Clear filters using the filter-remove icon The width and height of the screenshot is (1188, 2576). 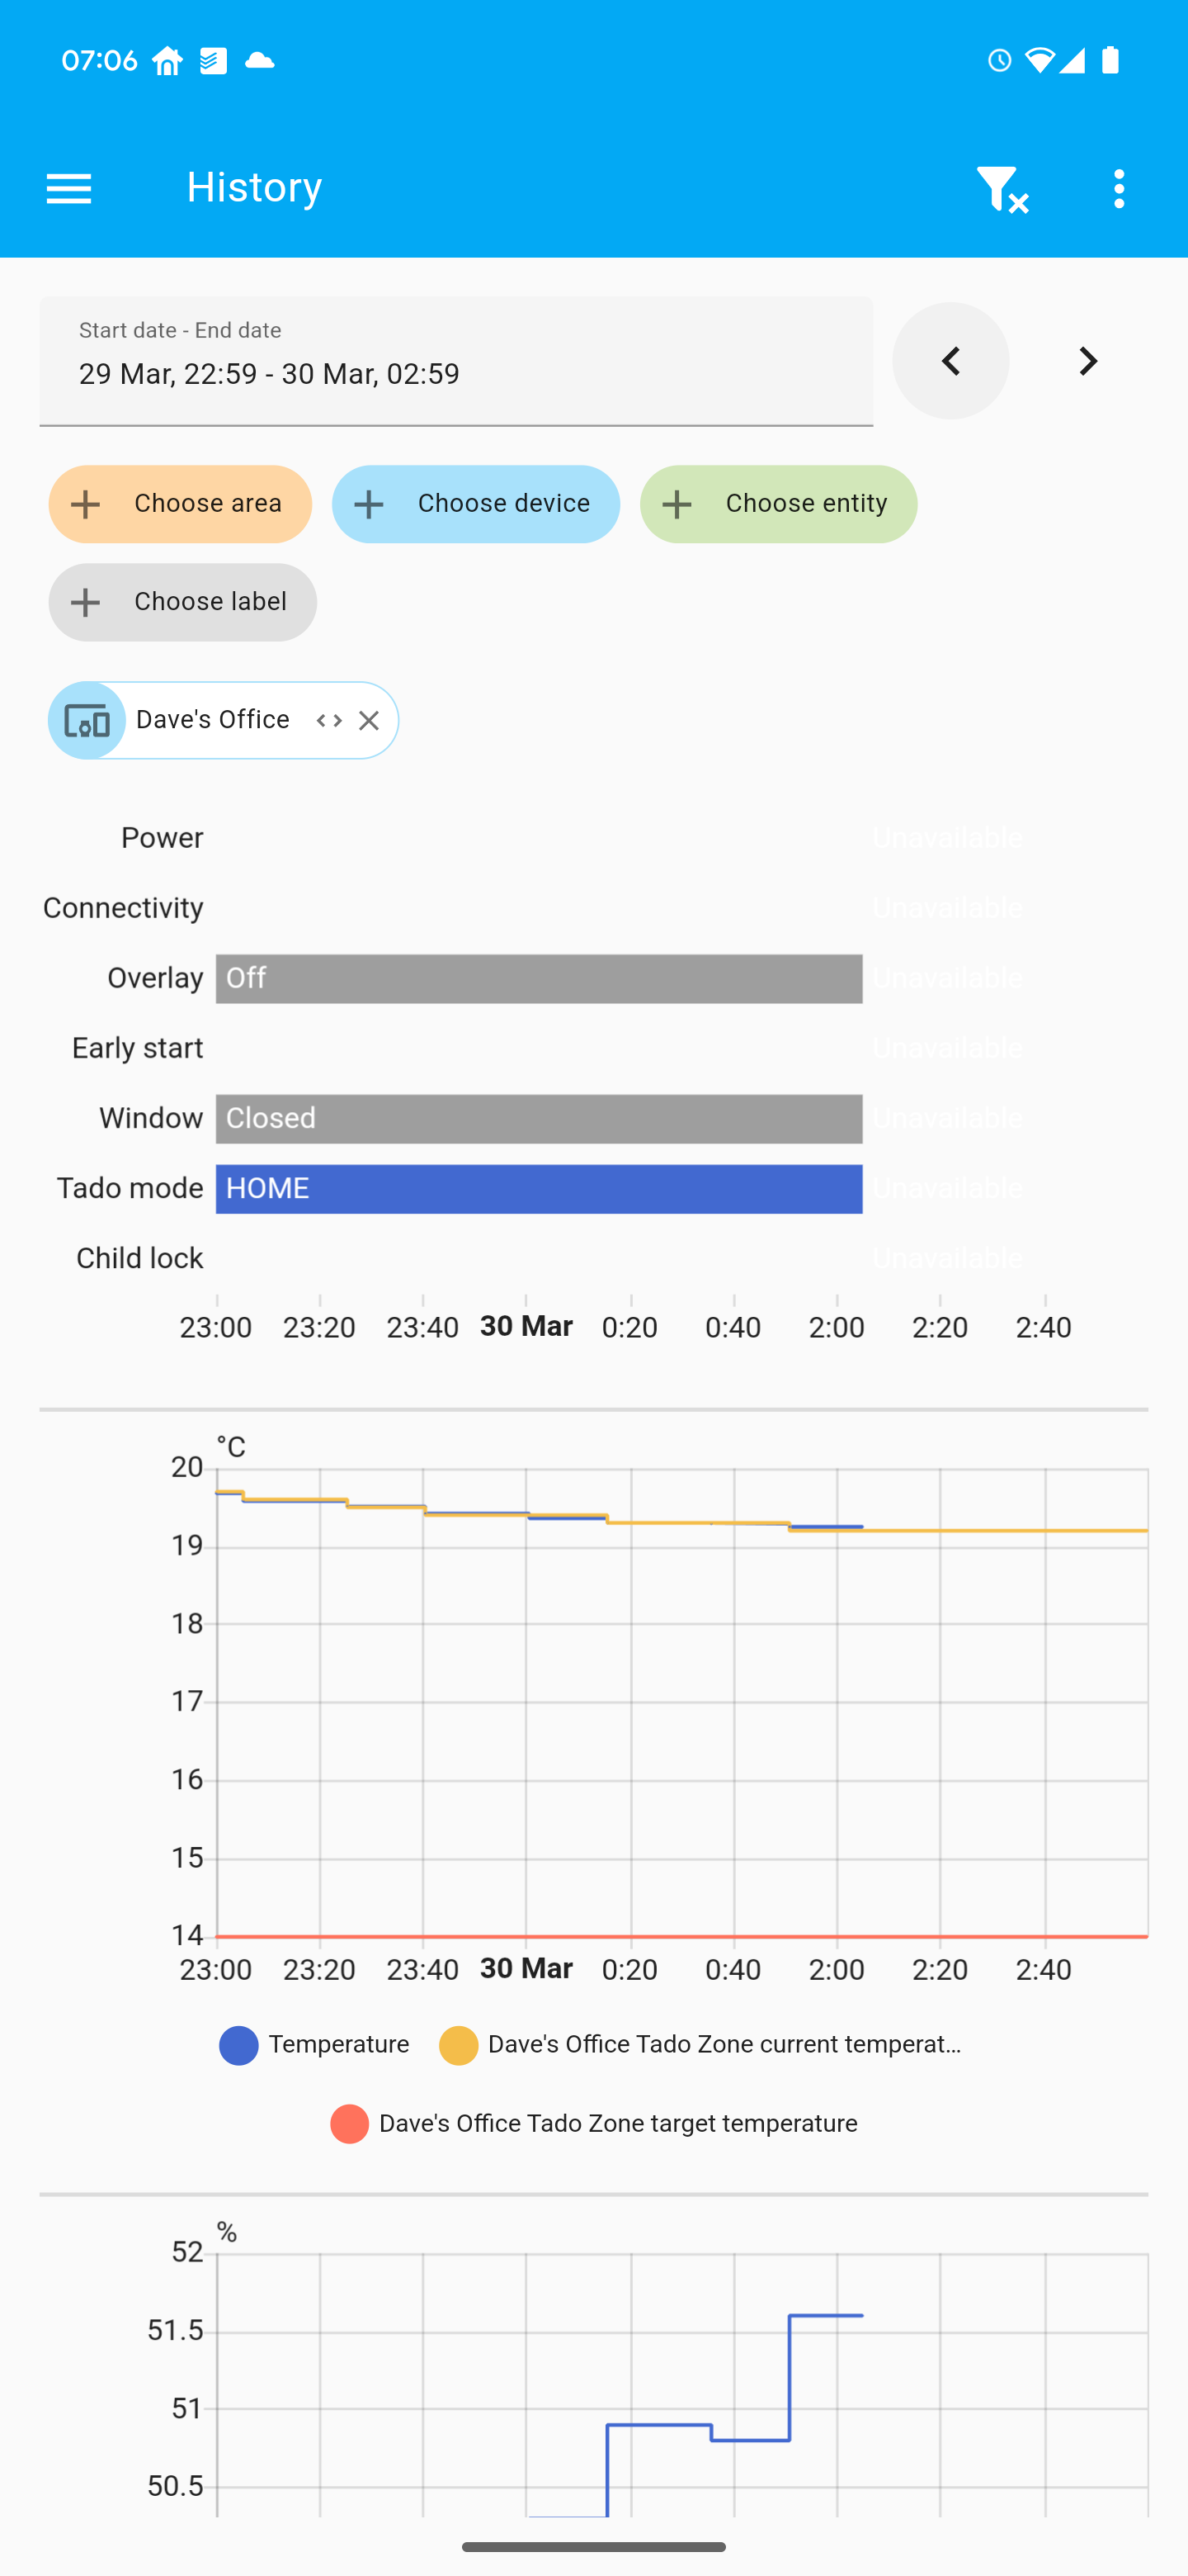[x=1002, y=188]
